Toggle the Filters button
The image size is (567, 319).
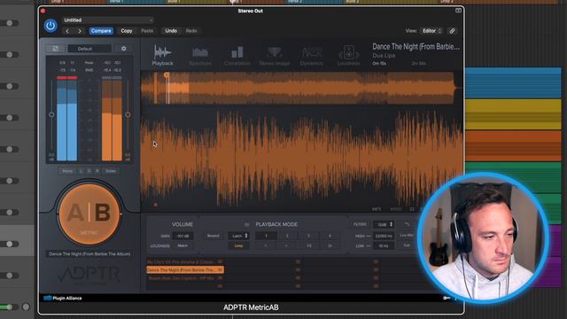coord(360,224)
